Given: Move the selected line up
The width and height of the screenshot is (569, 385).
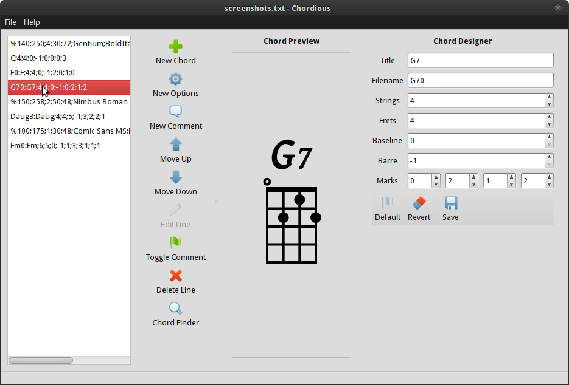Looking at the screenshot, I should [x=175, y=145].
